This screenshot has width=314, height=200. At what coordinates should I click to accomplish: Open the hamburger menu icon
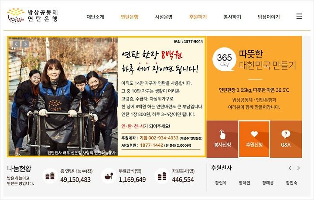pos(299,16)
